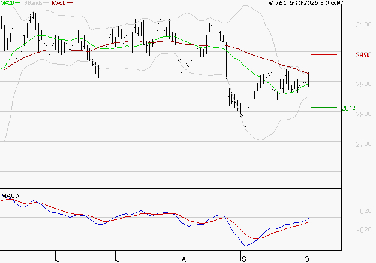Click the 3100 price axis label
The width and height of the screenshot is (376, 263).
[363, 25]
